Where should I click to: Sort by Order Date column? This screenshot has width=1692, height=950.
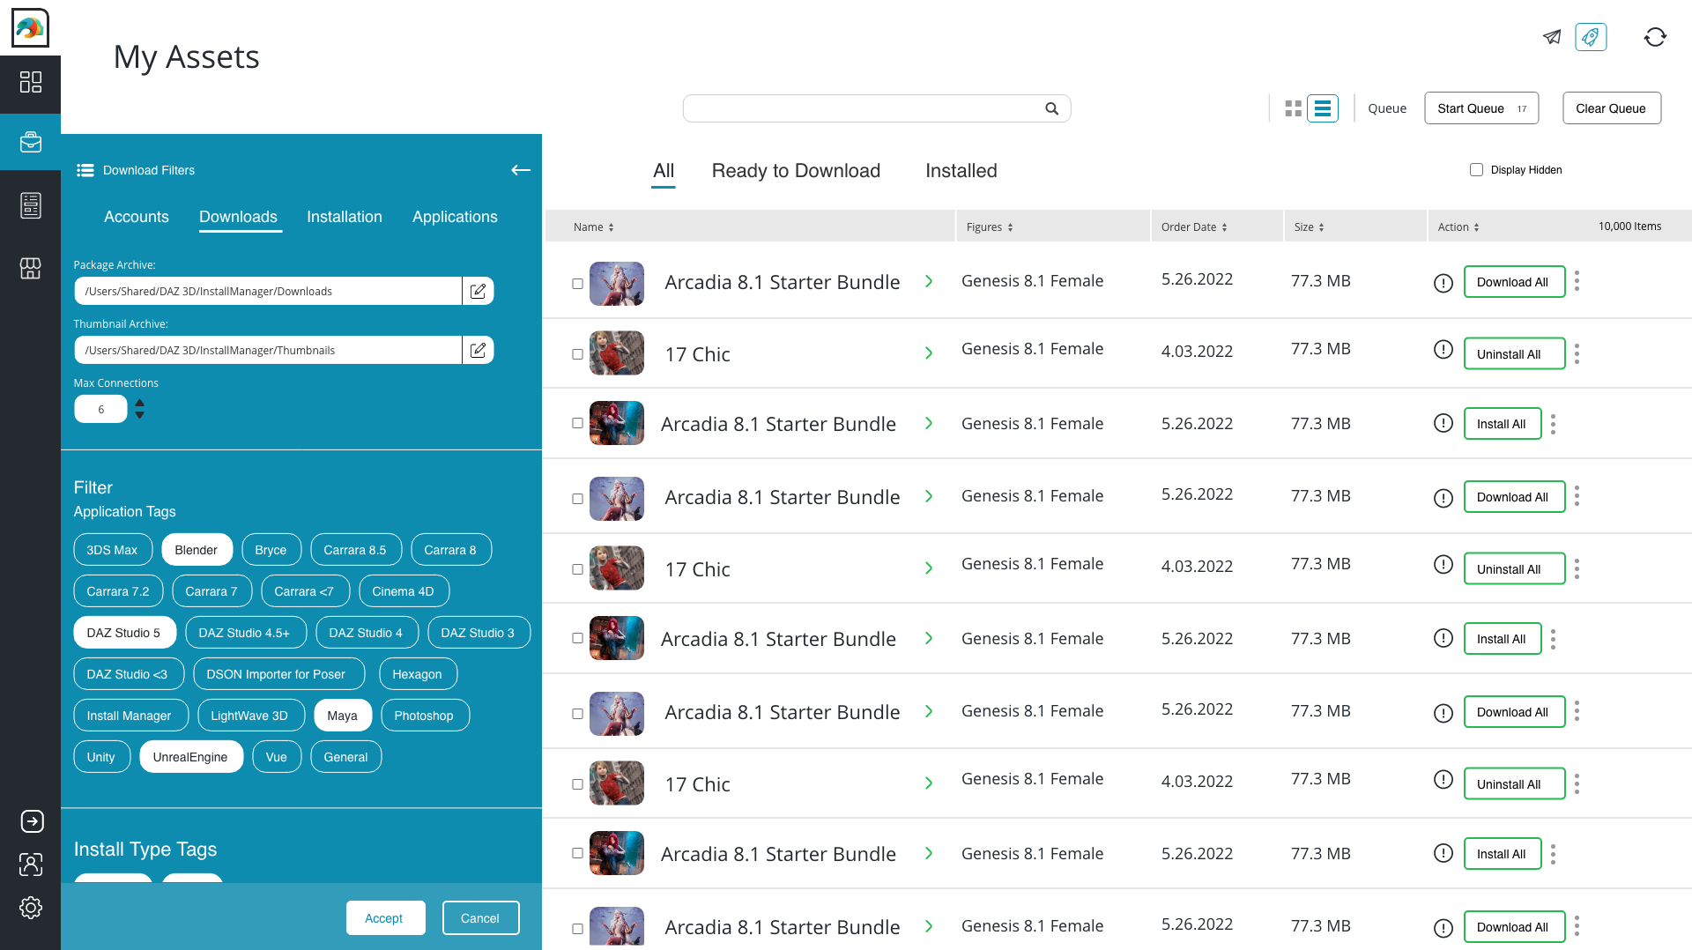tap(1194, 227)
